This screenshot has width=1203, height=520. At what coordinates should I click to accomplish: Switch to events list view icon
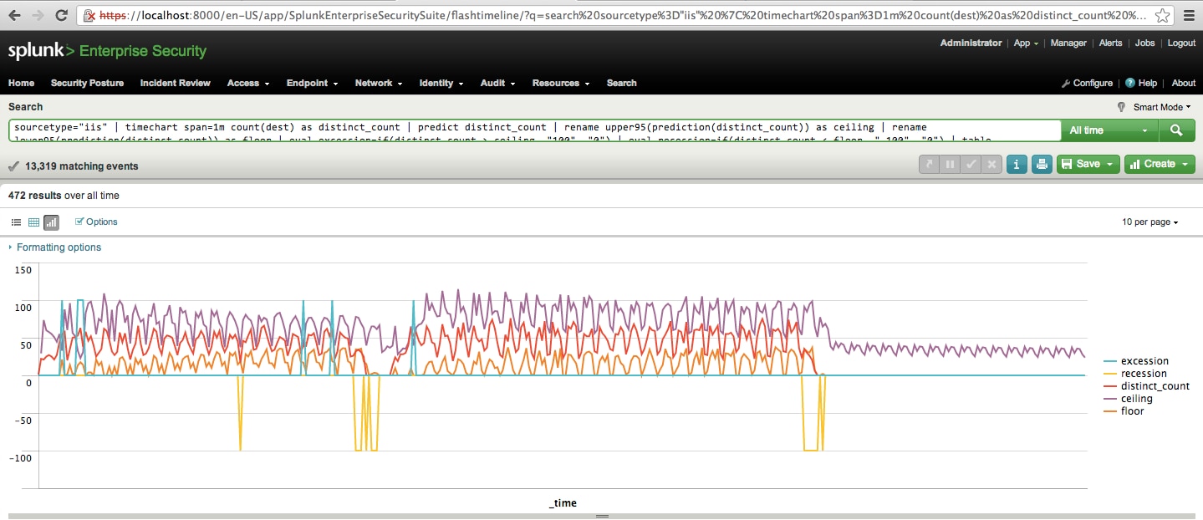point(16,222)
